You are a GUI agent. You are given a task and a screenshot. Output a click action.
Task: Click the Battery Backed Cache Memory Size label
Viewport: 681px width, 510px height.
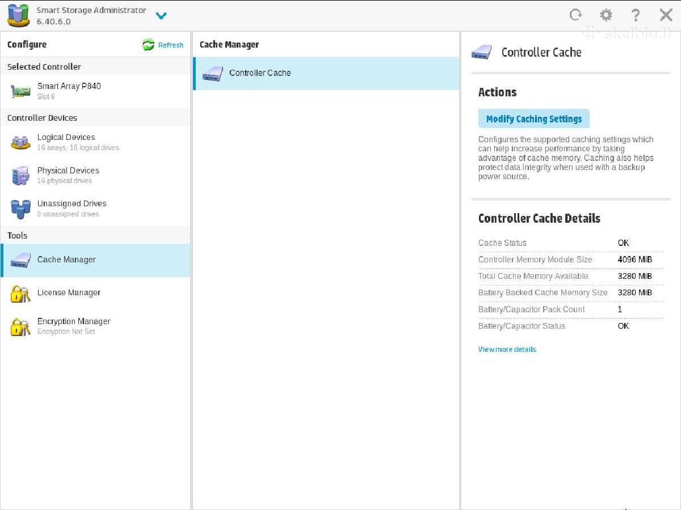pos(543,292)
